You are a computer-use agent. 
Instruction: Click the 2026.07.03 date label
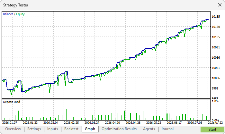(x=195, y=123)
